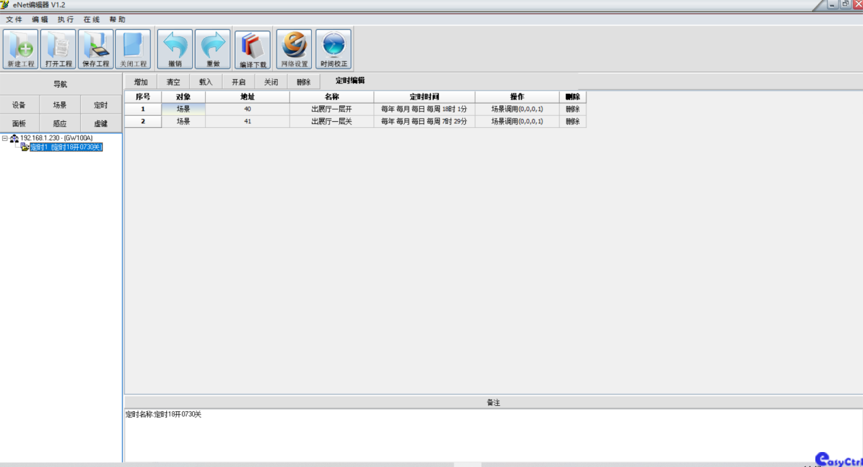Image resolution: width=863 pixels, height=467 pixels.
Task: Save the project via the 保存工程 icon
Action: click(x=96, y=49)
